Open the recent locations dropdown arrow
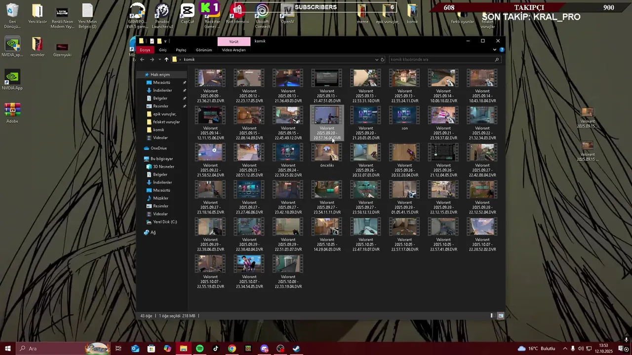 click(159, 60)
